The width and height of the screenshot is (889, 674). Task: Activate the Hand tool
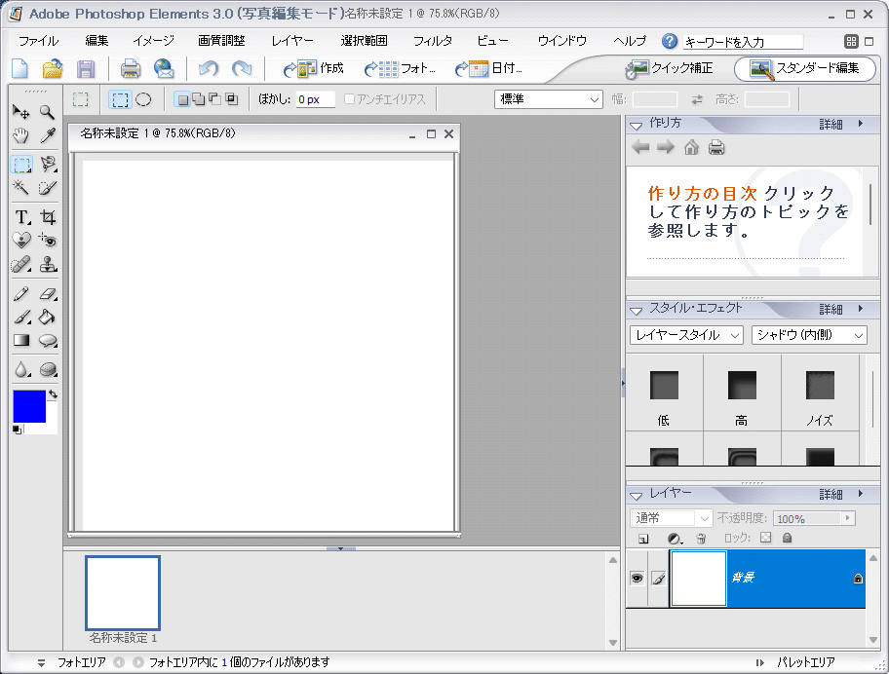(x=22, y=135)
